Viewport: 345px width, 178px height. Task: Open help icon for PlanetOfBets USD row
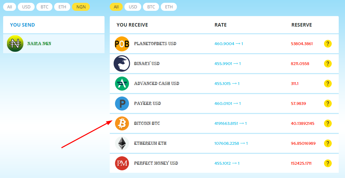coord(328,44)
